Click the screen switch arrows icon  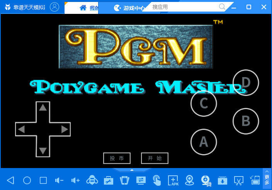141,180
